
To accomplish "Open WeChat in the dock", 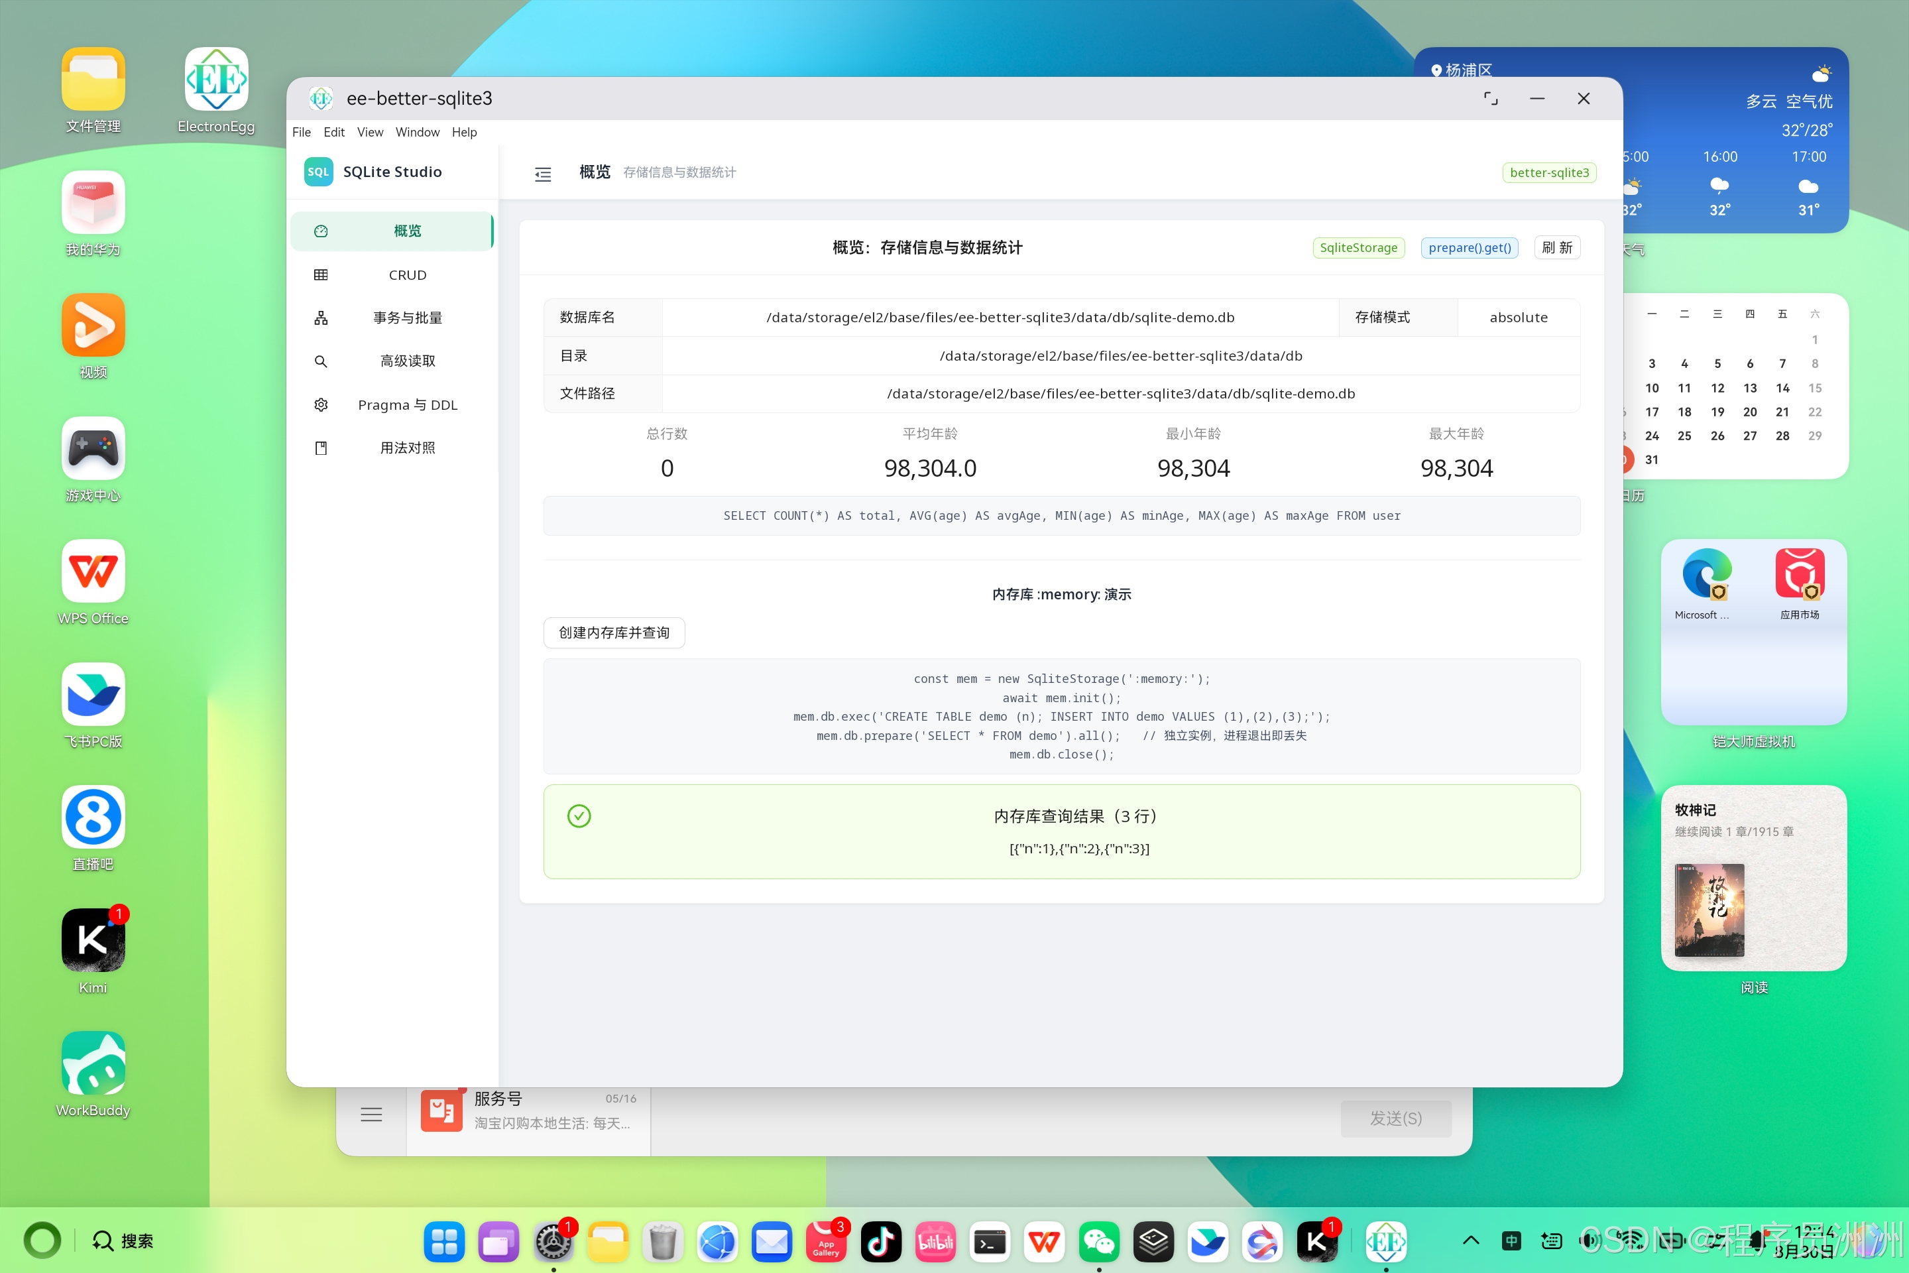I will 1099,1241.
